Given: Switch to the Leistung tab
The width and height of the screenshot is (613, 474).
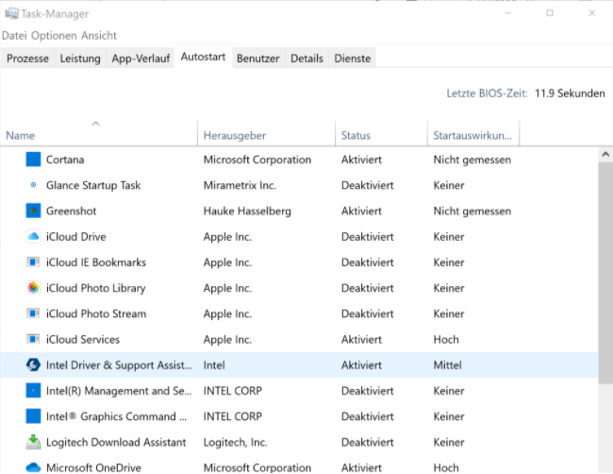Looking at the screenshot, I should [80, 59].
